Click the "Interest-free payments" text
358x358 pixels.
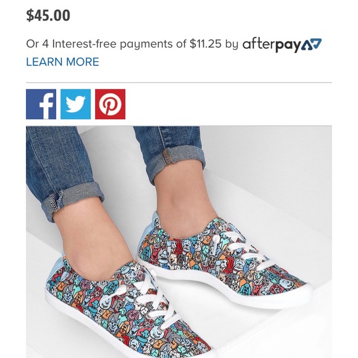[x=112, y=44]
